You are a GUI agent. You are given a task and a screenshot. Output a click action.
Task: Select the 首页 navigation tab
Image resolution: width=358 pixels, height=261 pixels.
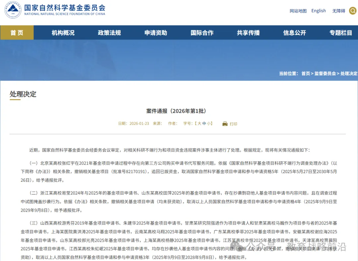pos(17,33)
